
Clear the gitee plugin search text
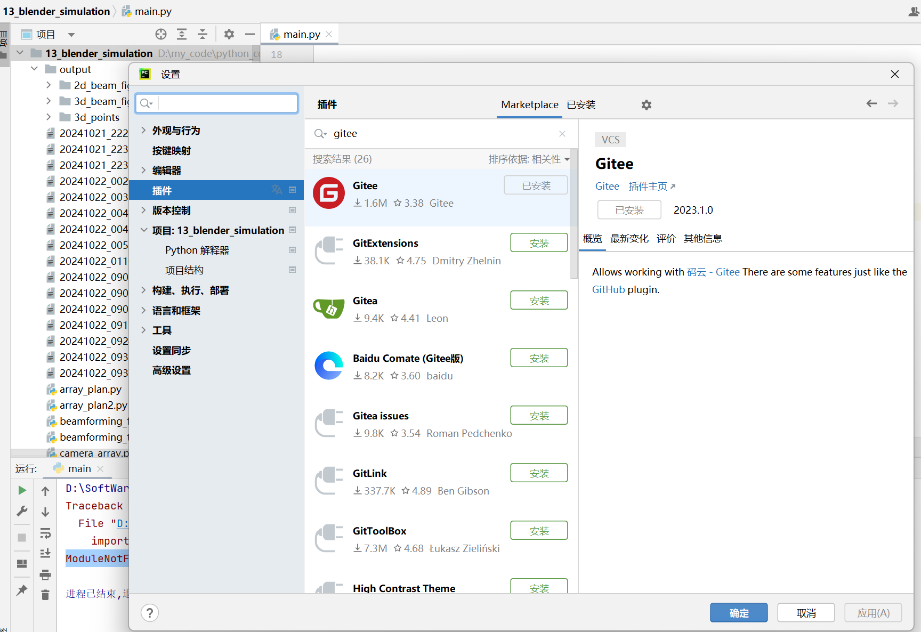[x=562, y=134]
